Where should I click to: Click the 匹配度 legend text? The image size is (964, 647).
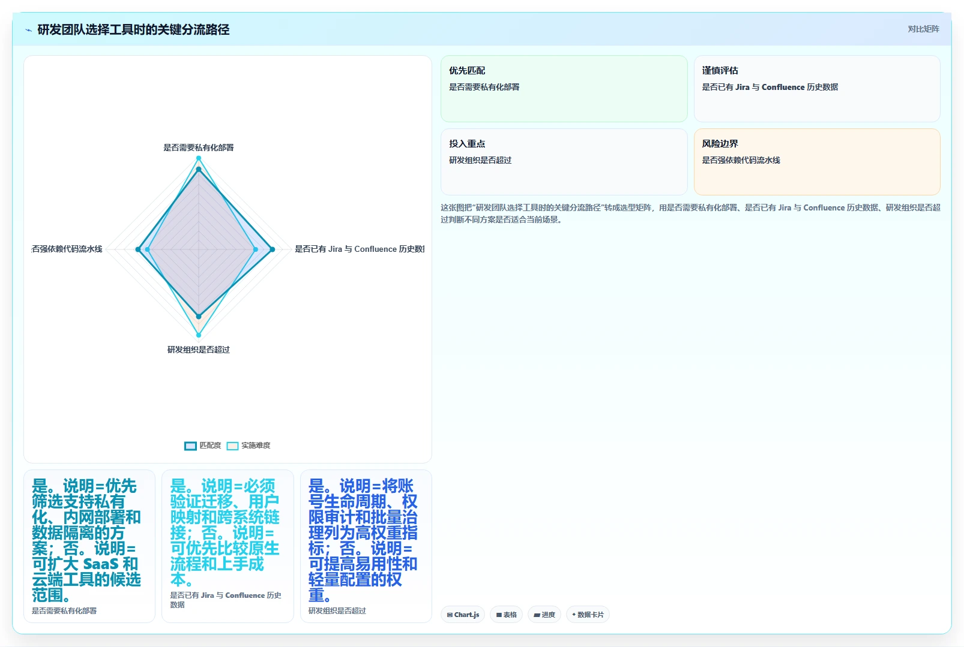pyautogui.click(x=210, y=446)
